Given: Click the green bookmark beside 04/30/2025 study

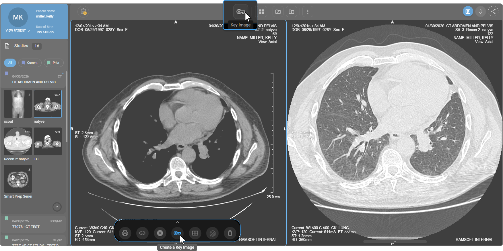Looking at the screenshot, I should (x=7, y=218).
